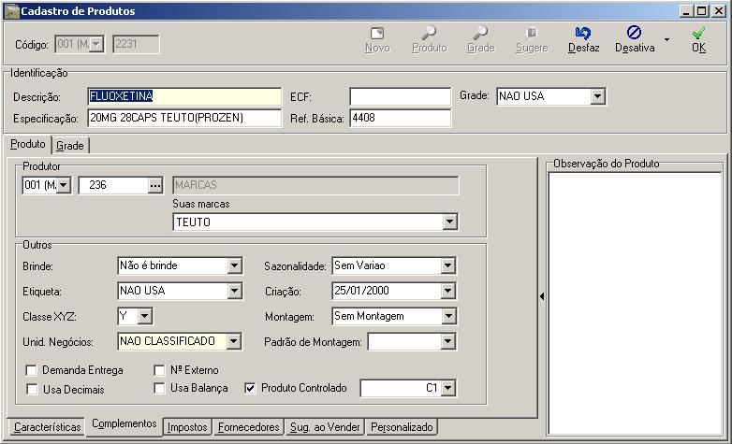Click the Desativa prohibition icon
The height and width of the screenshot is (444, 732).
point(634,33)
